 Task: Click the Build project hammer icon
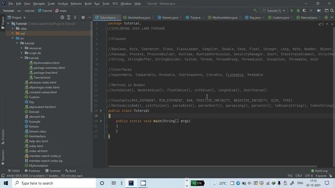[255, 10]
